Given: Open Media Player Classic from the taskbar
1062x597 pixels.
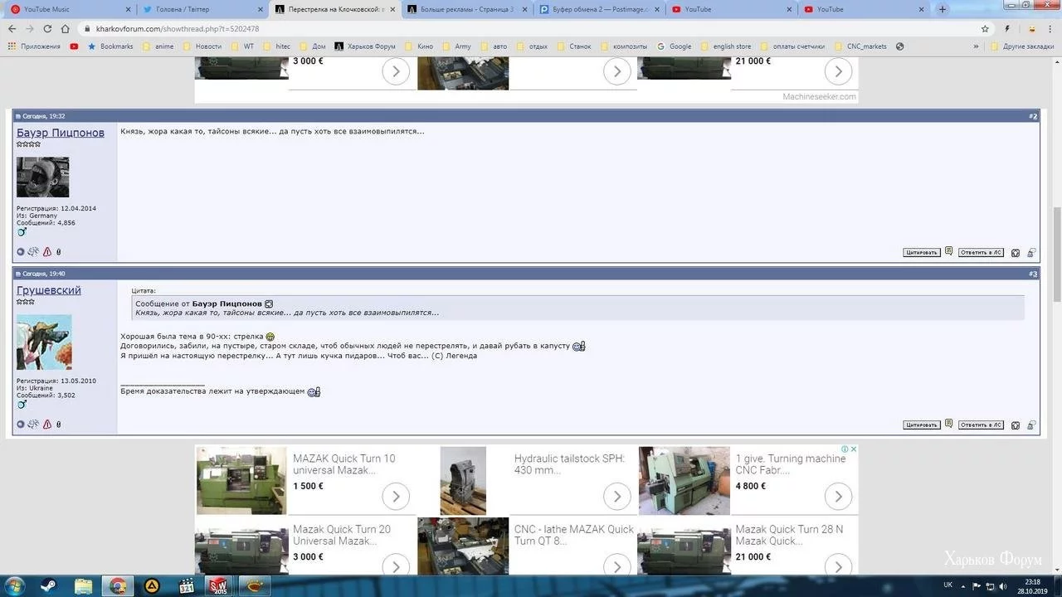Looking at the screenshot, I should [186, 586].
